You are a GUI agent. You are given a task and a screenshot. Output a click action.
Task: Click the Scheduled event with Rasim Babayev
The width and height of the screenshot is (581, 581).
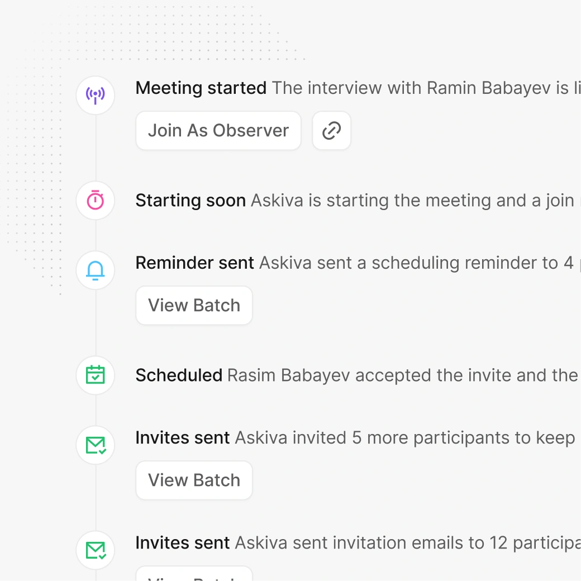pyautogui.click(x=179, y=375)
